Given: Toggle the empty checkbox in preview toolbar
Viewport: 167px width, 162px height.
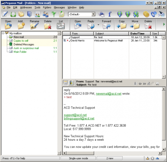Looking at the screenshot, I should click(153, 83).
